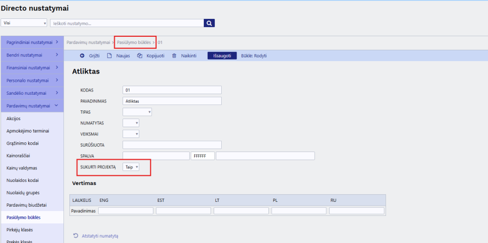The width and height of the screenshot is (488, 243).
Task: Open the Tipas dropdown
Action: [137, 112]
